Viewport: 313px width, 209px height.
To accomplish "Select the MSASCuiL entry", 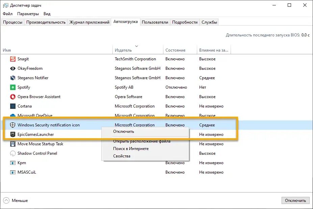I will tap(27, 172).
